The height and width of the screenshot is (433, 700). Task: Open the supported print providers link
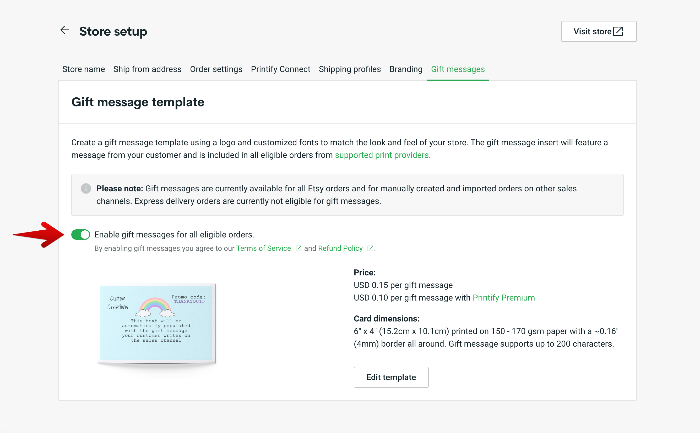point(382,155)
